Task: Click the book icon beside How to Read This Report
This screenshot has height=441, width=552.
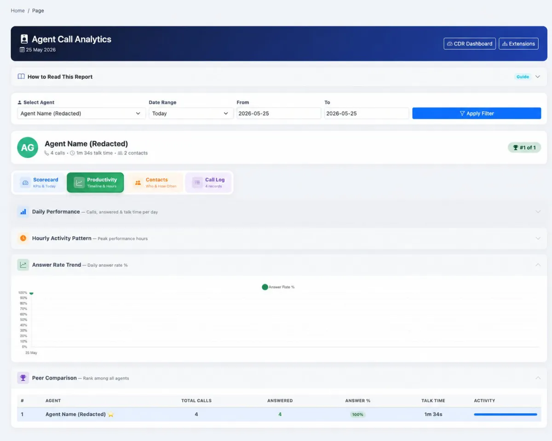Action: point(21,77)
